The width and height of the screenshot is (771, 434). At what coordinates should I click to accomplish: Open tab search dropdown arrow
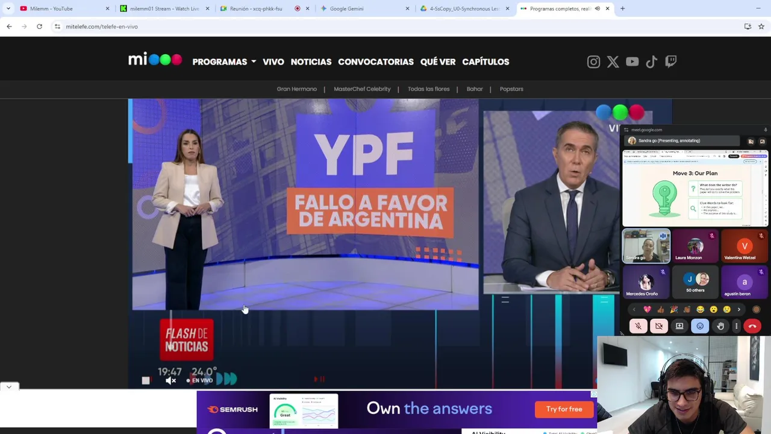[8, 8]
